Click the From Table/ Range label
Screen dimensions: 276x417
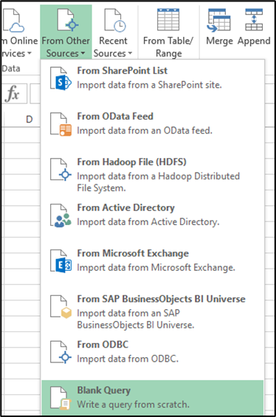168,47
